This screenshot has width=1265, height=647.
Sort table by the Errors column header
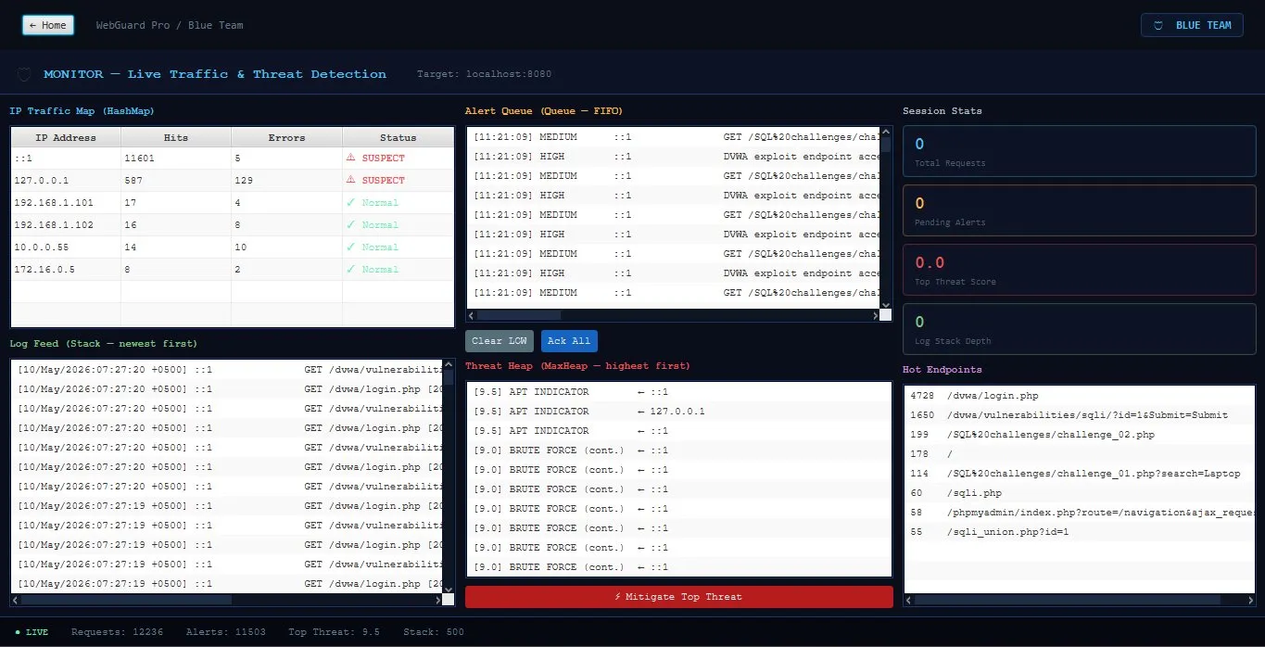pyautogui.click(x=286, y=137)
